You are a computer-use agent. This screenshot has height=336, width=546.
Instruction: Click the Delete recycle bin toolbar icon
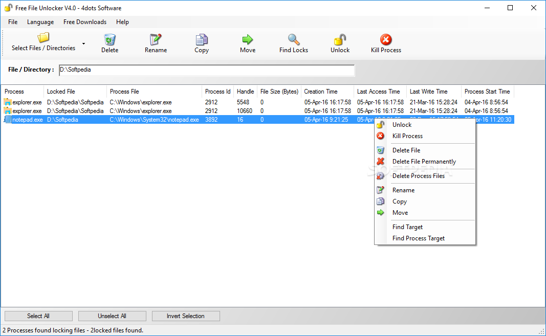tap(110, 39)
